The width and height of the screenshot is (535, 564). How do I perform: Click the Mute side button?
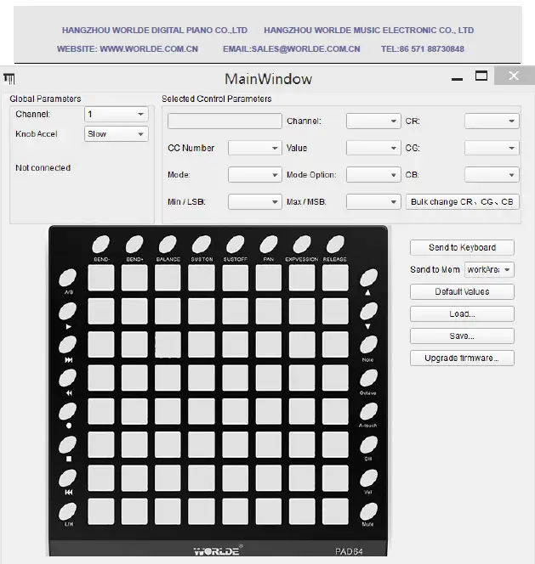tap(368, 511)
